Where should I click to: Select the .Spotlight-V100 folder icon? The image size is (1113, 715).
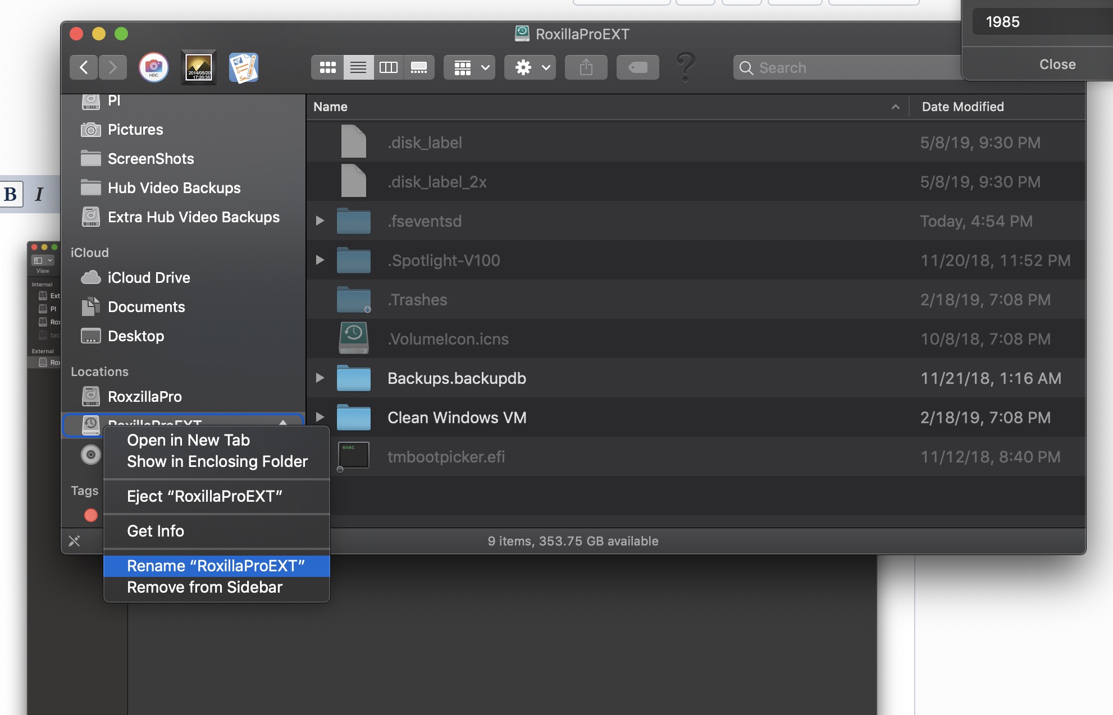[x=354, y=260]
